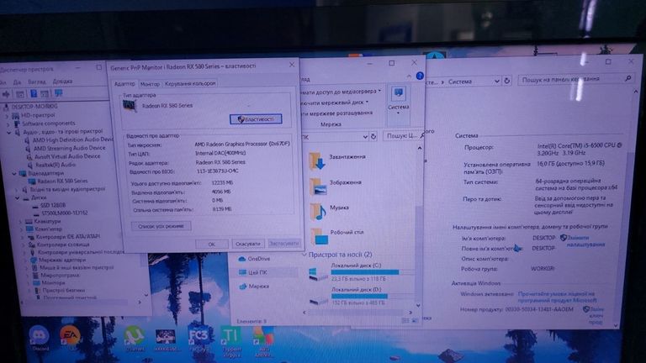Screen dimensions: 646x363
Task: Select Avsoft Virtual Audio Device
Action: pos(67,156)
